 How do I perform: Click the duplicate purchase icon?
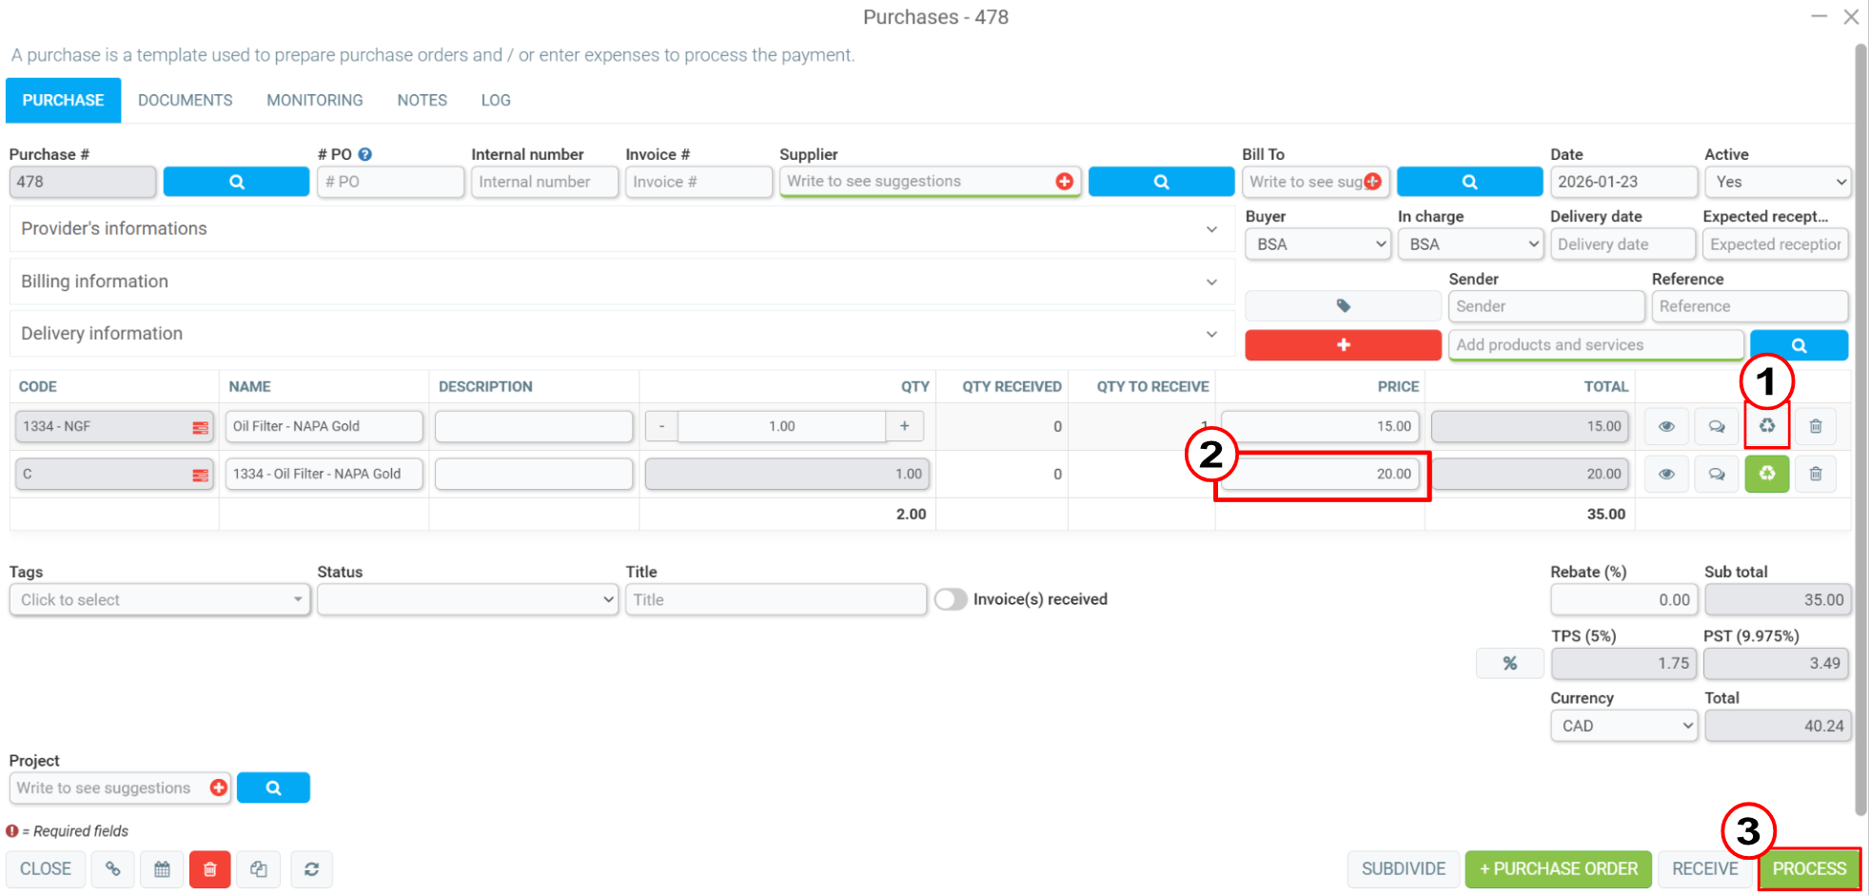[259, 868]
